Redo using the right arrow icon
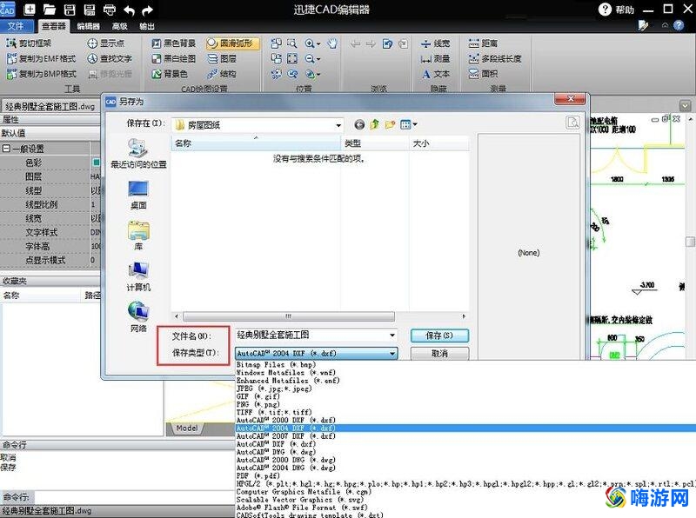Screen dimensions: 696x518 (x=147, y=10)
